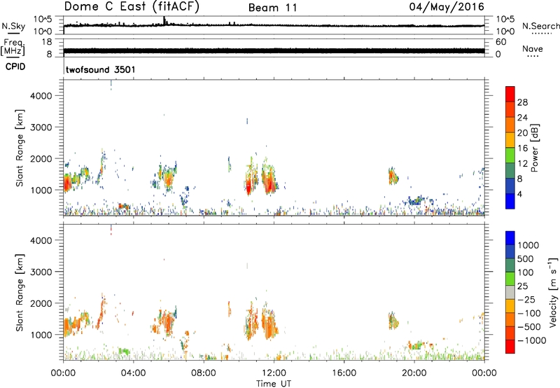Click the '-1000' velocity color bar value
This screenshot has height=388, width=560.
tap(532, 340)
